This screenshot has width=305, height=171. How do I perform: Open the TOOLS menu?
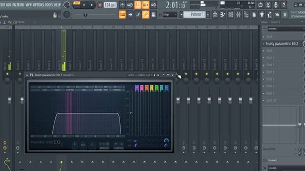click(x=49, y=5)
